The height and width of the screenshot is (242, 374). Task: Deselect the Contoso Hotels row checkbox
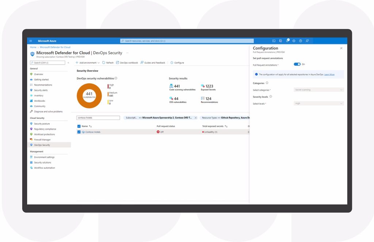[x=79, y=132]
